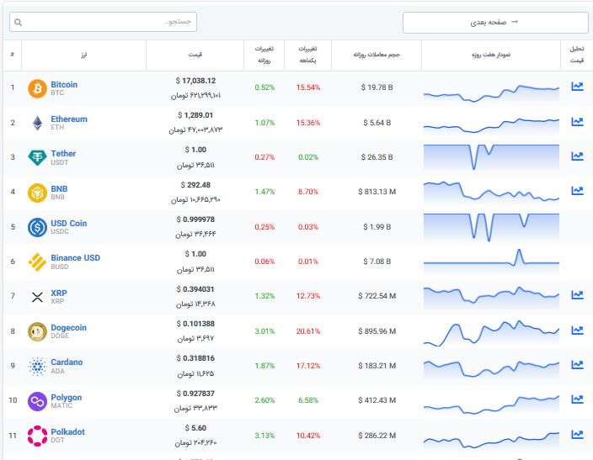Viewport: 593px width, 460px height.
Task: Click the purple Polygon logo icon
Action: (x=37, y=401)
